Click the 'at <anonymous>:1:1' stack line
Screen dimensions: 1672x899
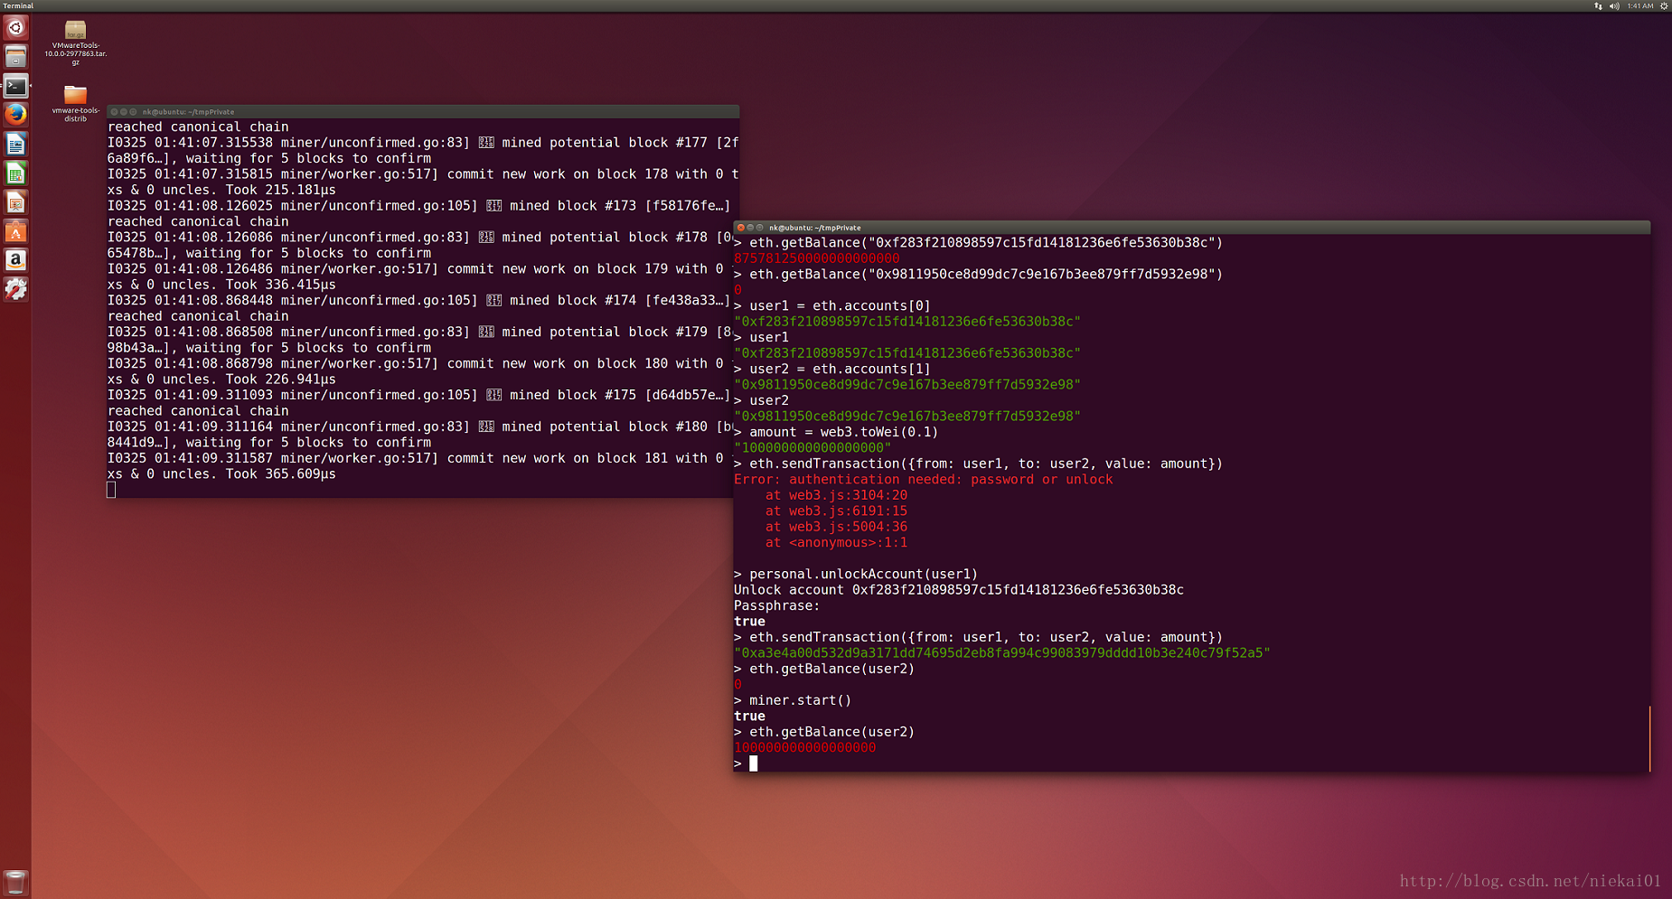[836, 542]
